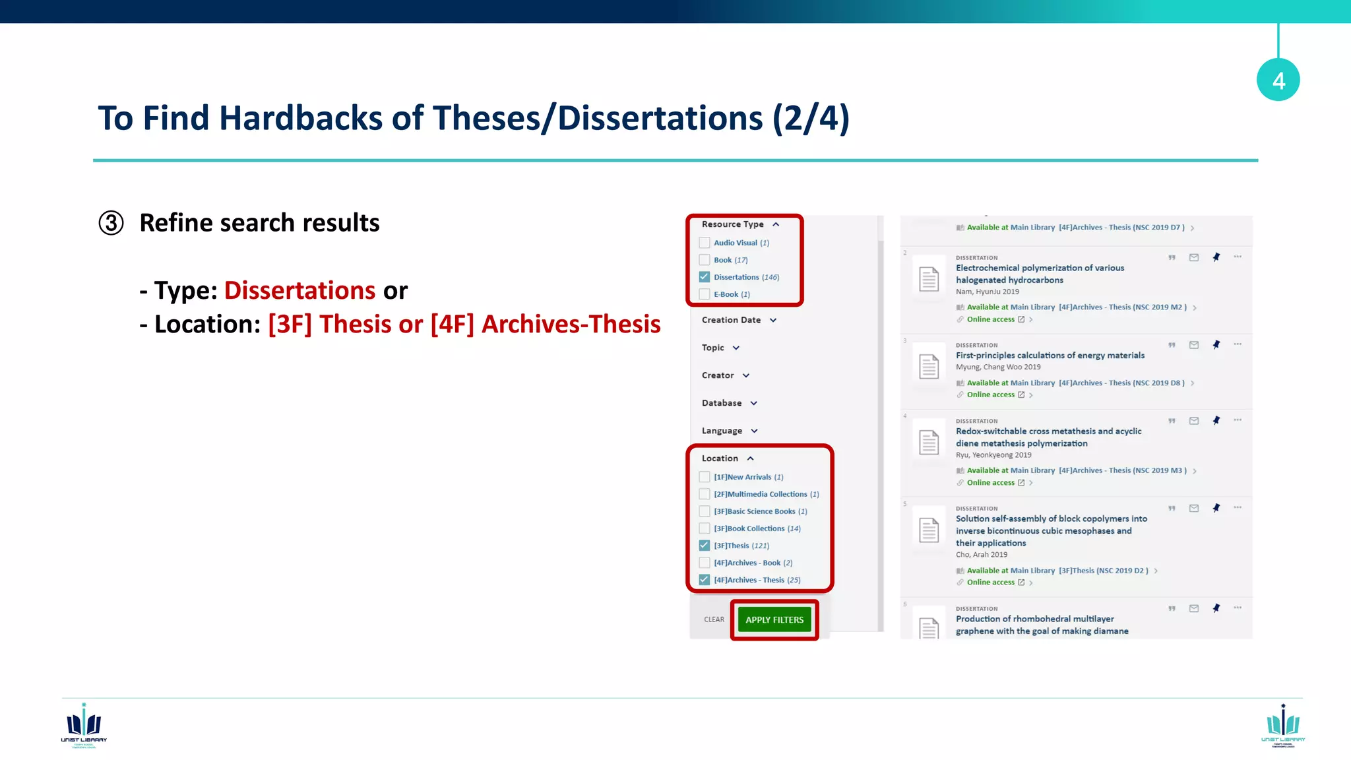1351x760 pixels.
Task: Uncheck the [3F]Thesis location checkbox
Action: [705, 546]
